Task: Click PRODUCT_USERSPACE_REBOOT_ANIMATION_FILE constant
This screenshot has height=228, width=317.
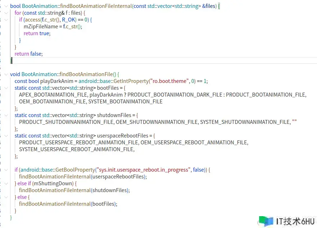Action: [x=78, y=143]
